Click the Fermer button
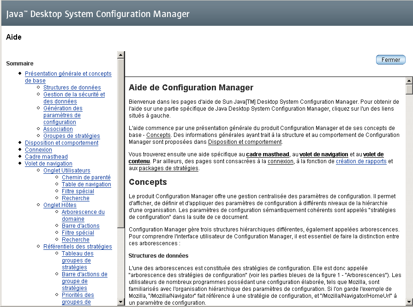 click(390, 60)
